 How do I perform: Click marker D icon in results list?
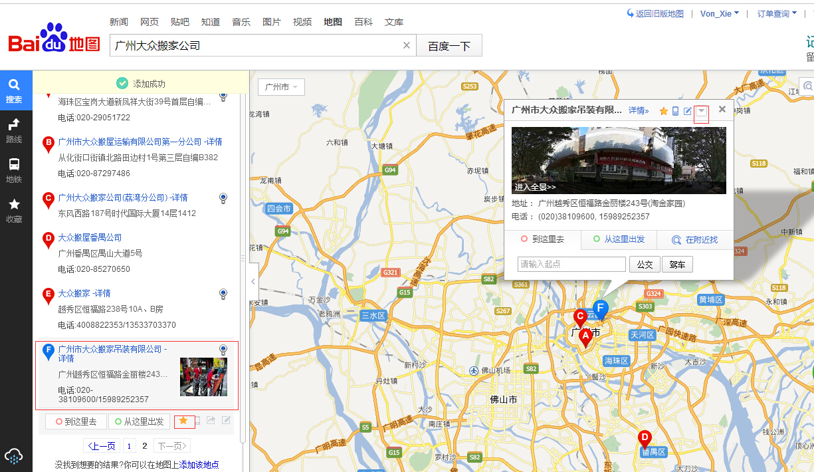48,240
